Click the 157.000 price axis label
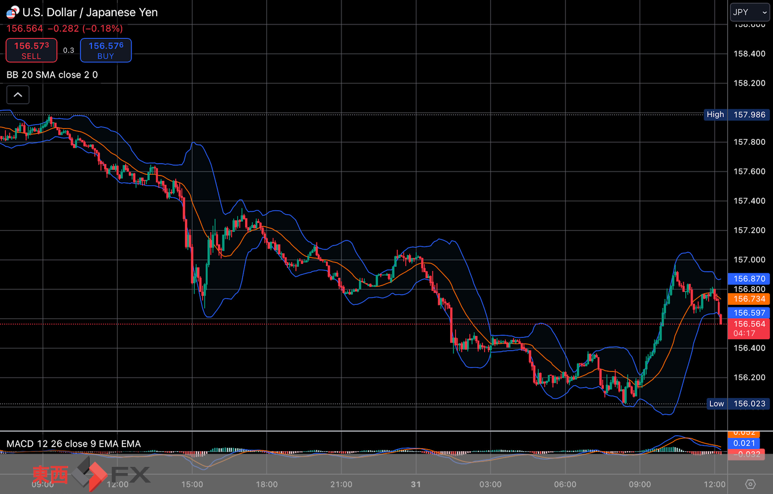This screenshot has width=773, height=494. click(x=749, y=260)
